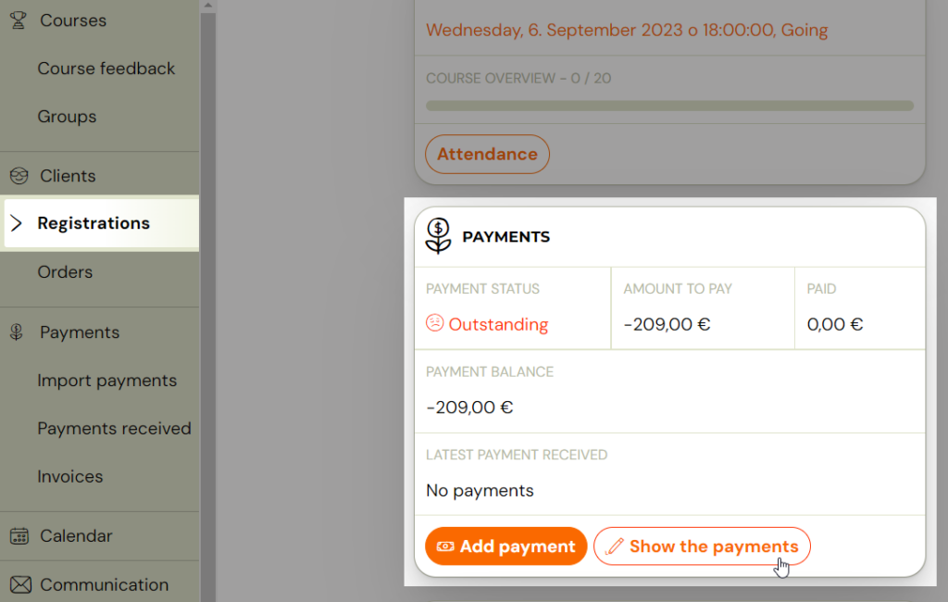This screenshot has width=948, height=602.
Task: Click the sad face Outstanding status icon
Action: point(435,323)
